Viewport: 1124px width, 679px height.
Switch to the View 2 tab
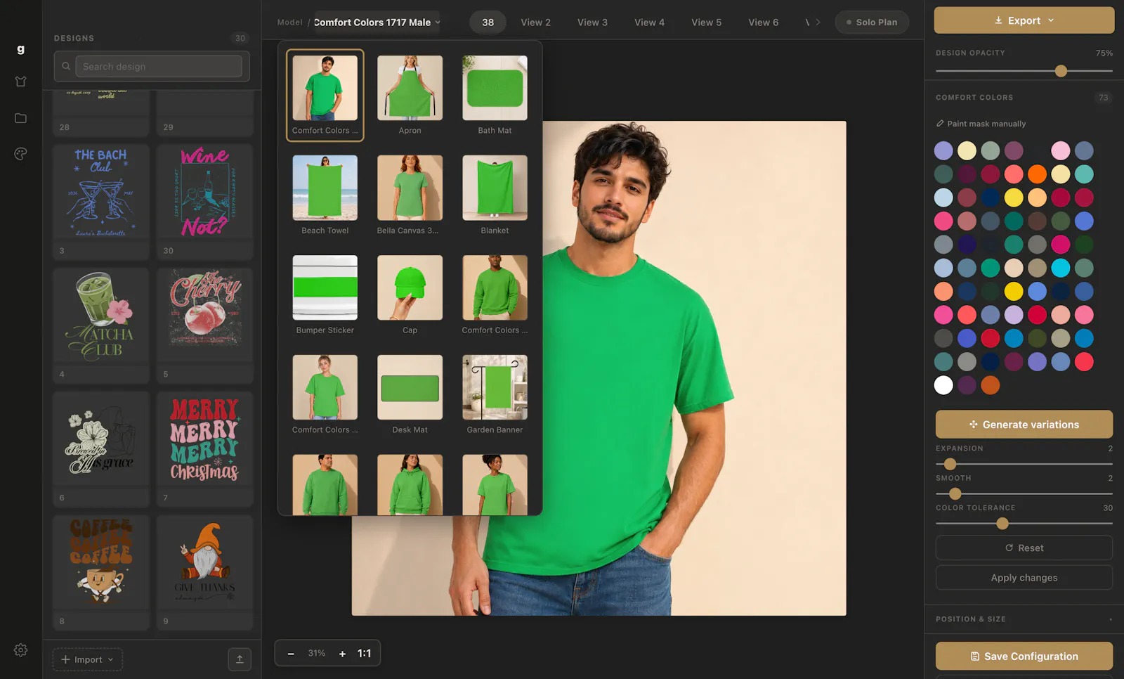click(535, 22)
